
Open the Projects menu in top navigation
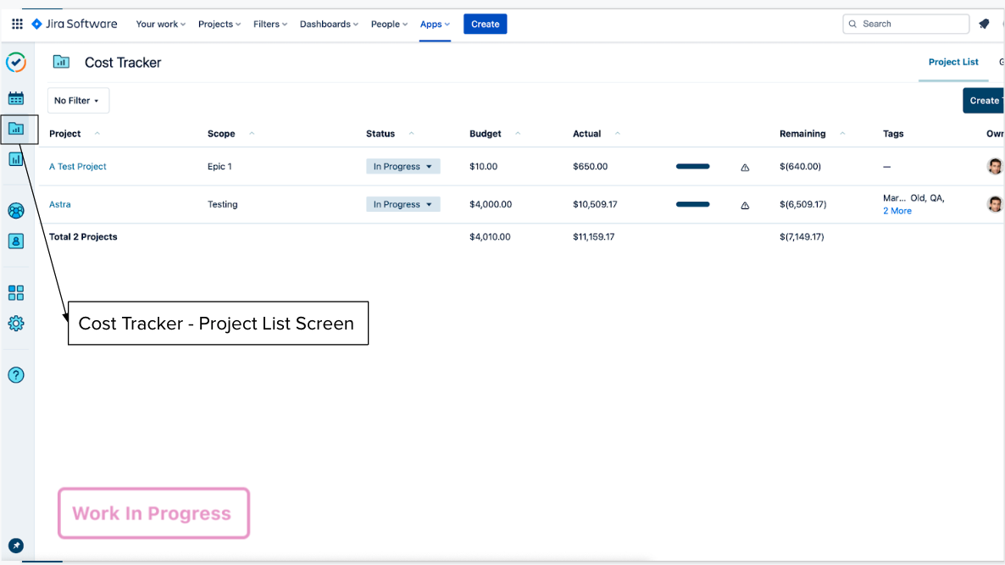coord(219,24)
